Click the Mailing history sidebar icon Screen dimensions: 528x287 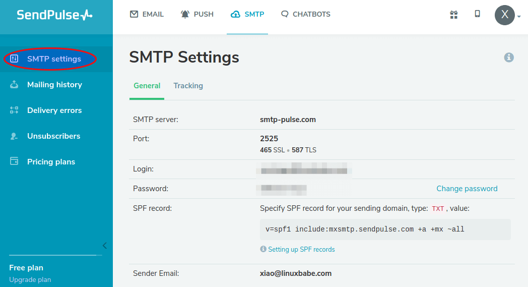coord(14,85)
